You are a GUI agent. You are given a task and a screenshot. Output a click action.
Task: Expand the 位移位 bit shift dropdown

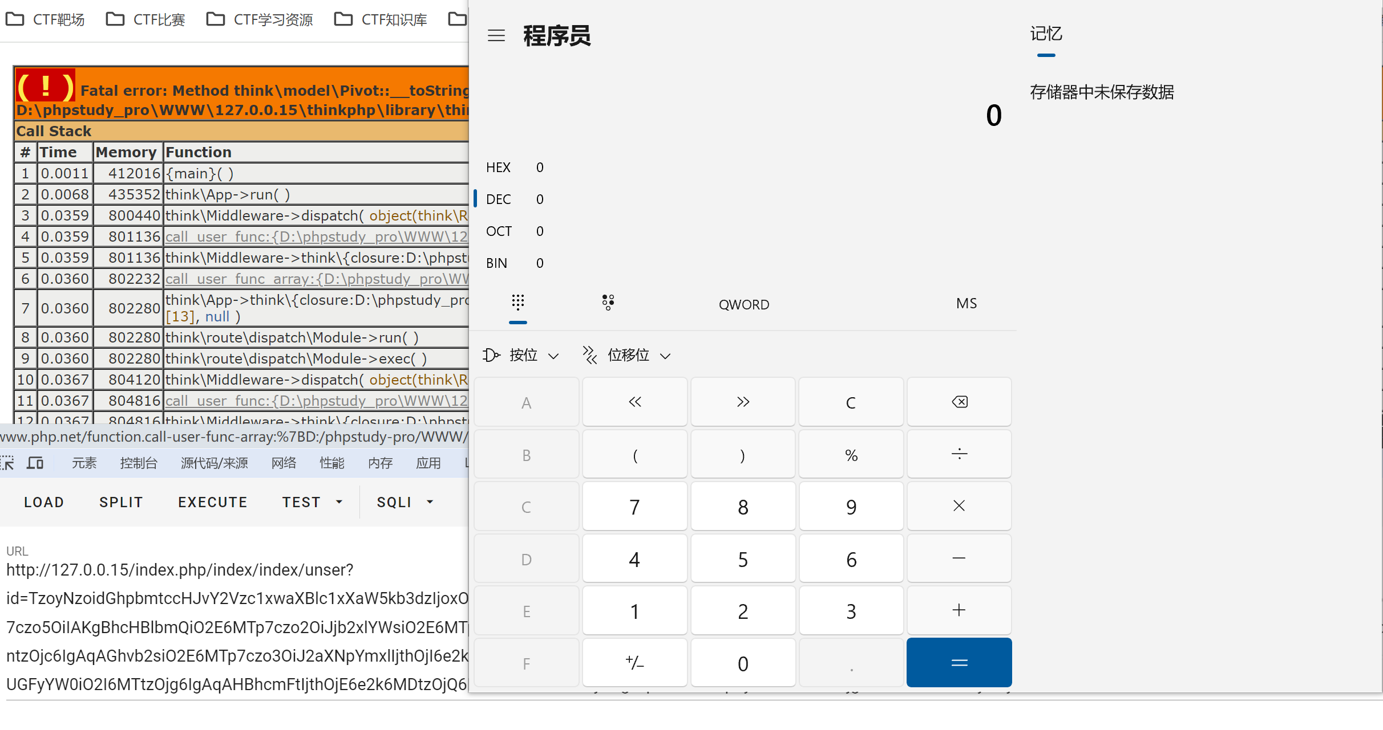626,356
